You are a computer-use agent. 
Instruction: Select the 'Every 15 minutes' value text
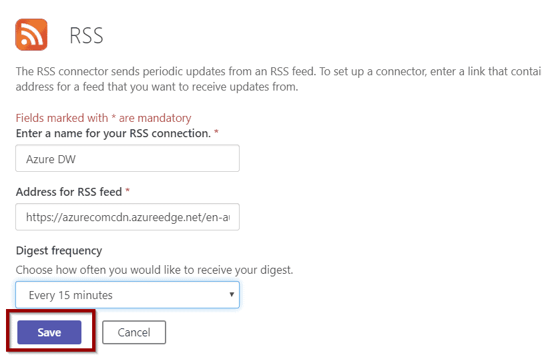click(71, 295)
